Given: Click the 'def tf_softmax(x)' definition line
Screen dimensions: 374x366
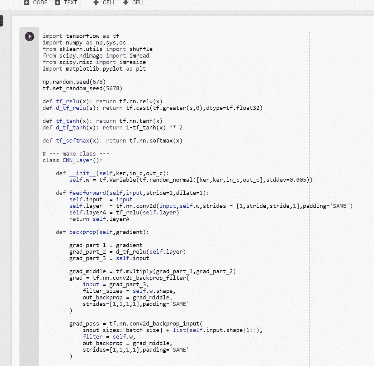Looking at the screenshot, I should [x=112, y=141].
